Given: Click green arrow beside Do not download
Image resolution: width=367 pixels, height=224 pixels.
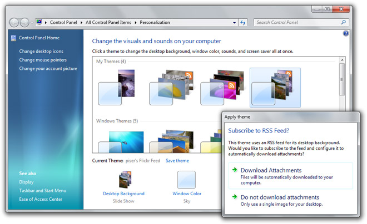Looking at the screenshot, I should tap(235, 197).
